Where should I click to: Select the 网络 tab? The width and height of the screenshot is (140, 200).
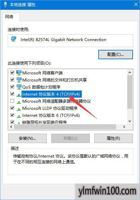point(9,17)
